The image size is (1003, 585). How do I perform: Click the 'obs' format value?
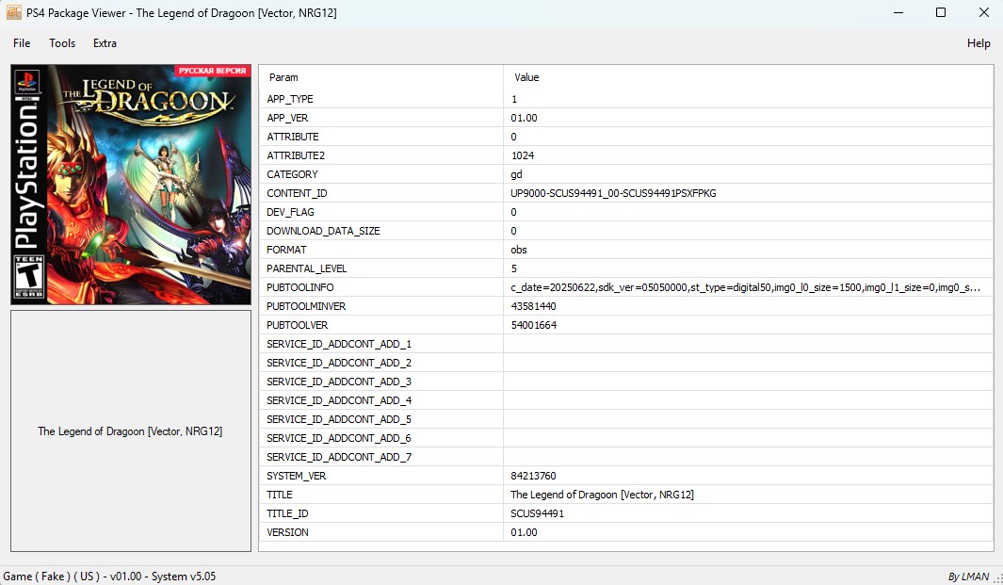coord(519,250)
